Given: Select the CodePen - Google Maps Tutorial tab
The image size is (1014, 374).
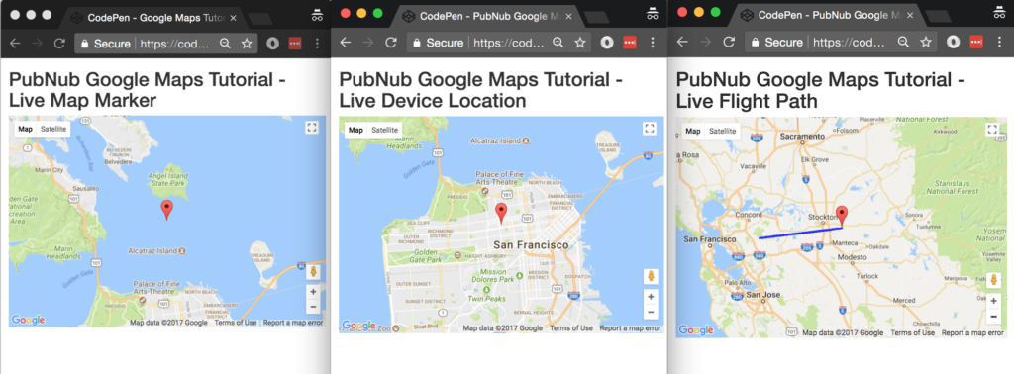Looking at the screenshot, I should pyautogui.click(x=152, y=18).
